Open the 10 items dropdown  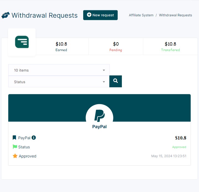(59, 70)
